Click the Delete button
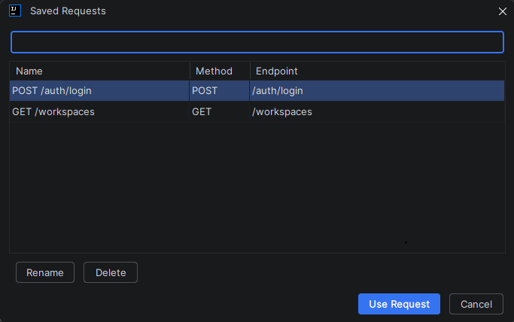This screenshot has height=322, width=514. pyautogui.click(x=111, y=272)
